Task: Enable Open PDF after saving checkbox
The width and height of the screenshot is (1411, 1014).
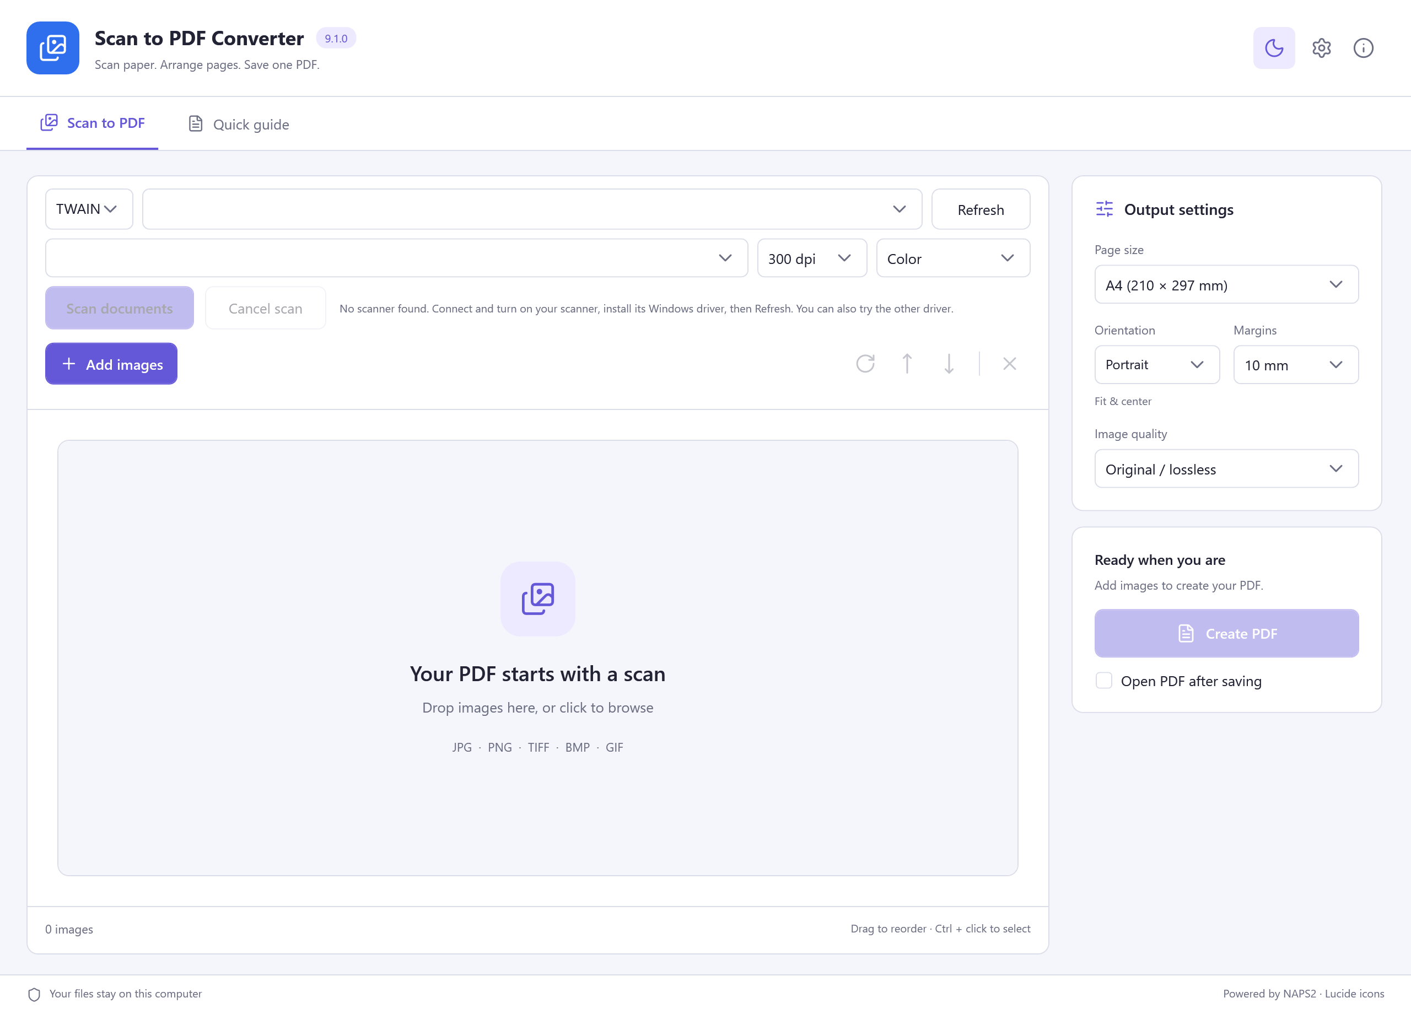Action: (1103, 681)
